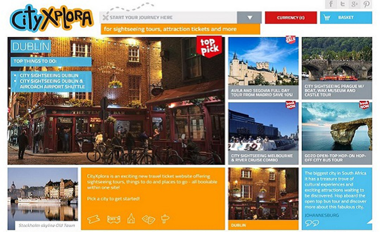
Task: Click the book now badge on Gozo tile
Action: pyautogui.click(x=364, y=105)
